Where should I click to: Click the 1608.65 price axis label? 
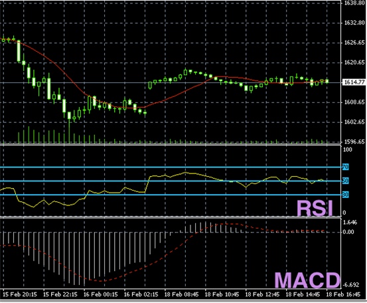pyautogui.click(x=355, y=102)
